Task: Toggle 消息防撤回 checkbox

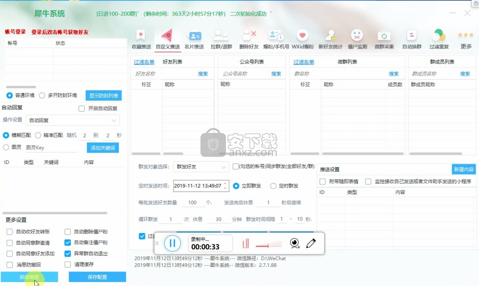Action: coord(9,264)
